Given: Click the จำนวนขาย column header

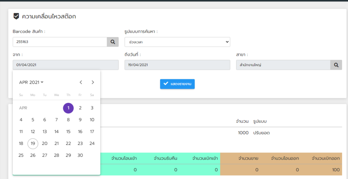Looking at the screenshot, I should point(248,158).
